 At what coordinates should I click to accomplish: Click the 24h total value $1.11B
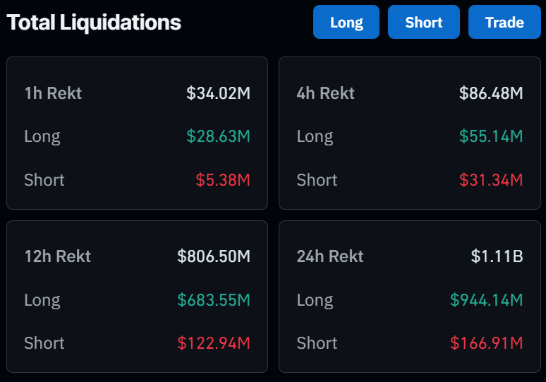tap(497, 256)
